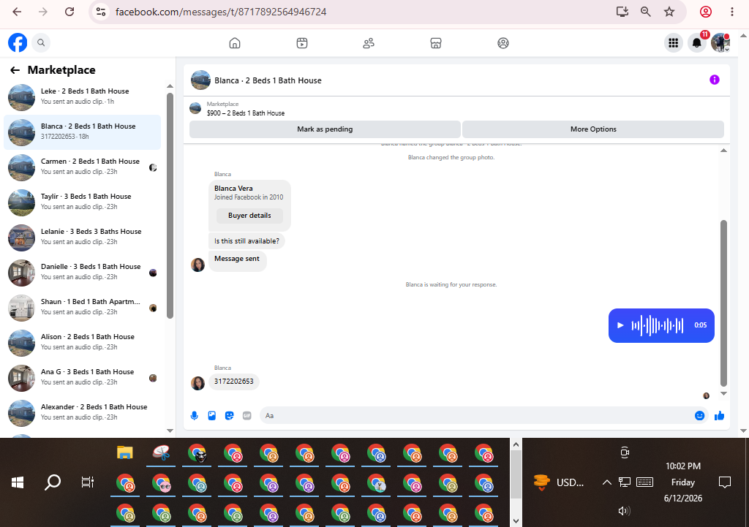The image size is (749, 527).
Task: Open the 10:02 PM clock and date
Action: (683, 482)
